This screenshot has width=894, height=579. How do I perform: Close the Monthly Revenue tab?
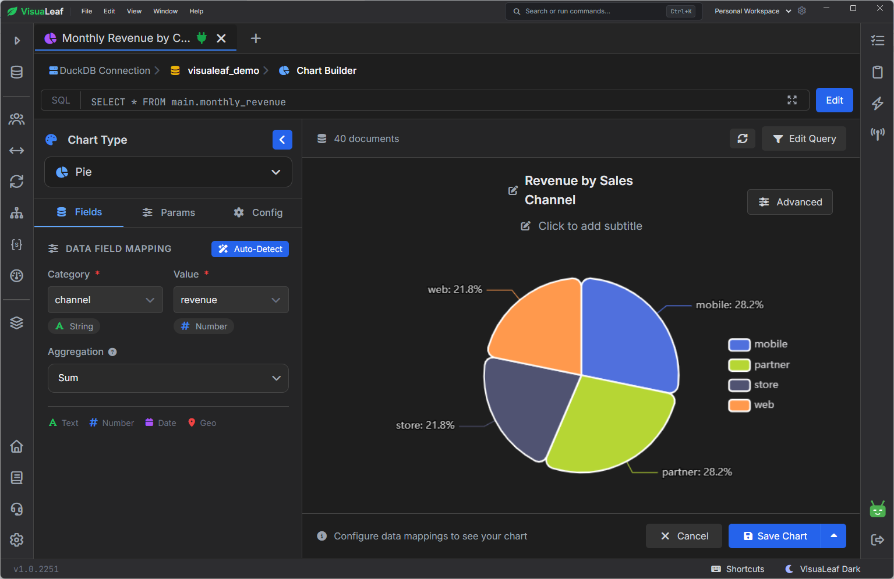pyautogui.click(x=221, y=38)
